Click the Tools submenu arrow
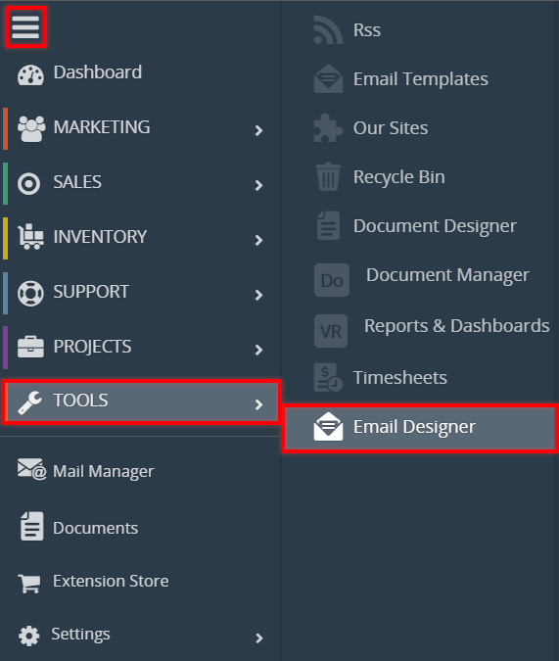The image size is (559, 661). click(258, 404)
